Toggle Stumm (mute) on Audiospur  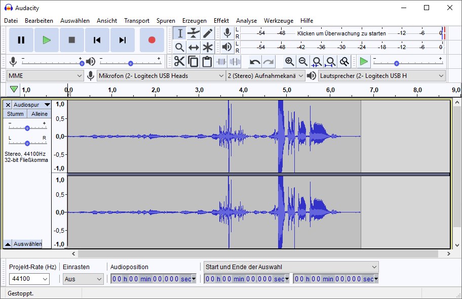click(15, 114)
